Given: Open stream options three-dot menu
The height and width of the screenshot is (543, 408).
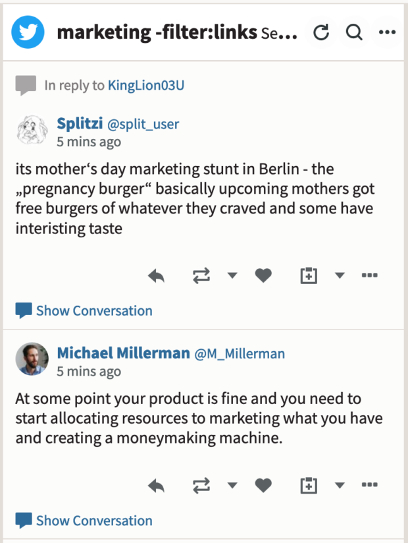Looking at the screenshot, I should pyautogui.click(x=387, y=32).
